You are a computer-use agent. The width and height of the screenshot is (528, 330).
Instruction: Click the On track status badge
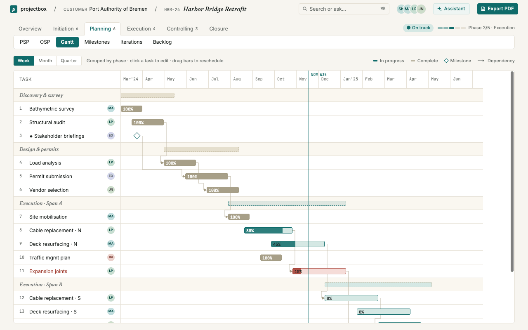418,28
